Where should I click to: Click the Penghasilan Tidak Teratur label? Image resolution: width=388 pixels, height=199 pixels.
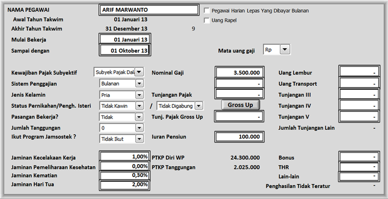(x=298, y=186)
